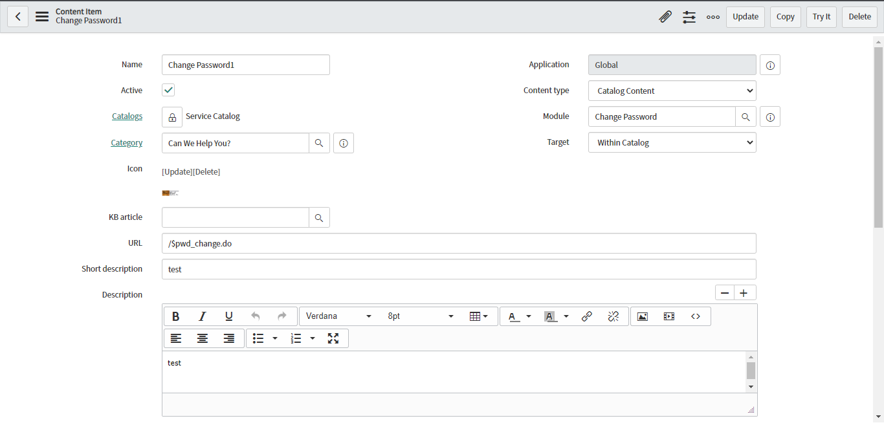
Task: Preview Module record info icon
Action: pyautogui.click(x=770, y=116)
